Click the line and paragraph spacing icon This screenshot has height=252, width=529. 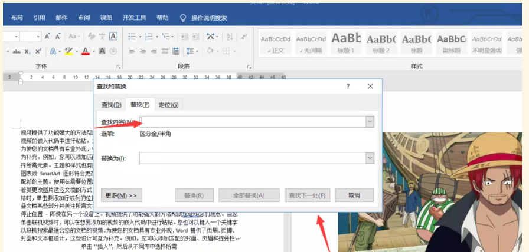click(x=191, y=51)
